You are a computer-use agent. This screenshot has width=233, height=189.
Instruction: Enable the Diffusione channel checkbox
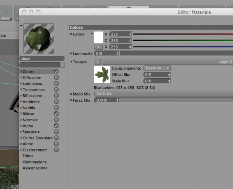56,78
